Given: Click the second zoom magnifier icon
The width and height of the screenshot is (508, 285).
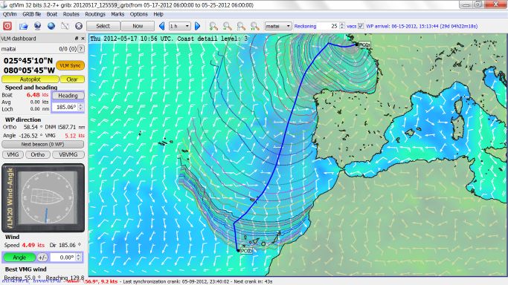Looking at the screenshot, I should click(x=228, y=26).
